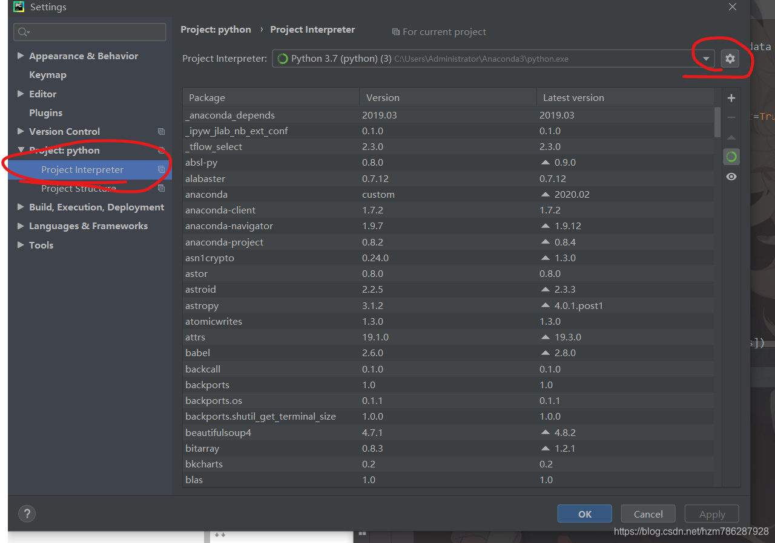Expand Languages & Frameworks
The image size is (775, 543).
click(21, 226)
